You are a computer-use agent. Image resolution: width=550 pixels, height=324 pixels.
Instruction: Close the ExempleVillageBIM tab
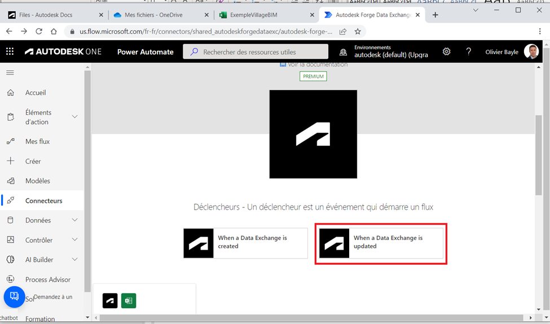point(312,15)
